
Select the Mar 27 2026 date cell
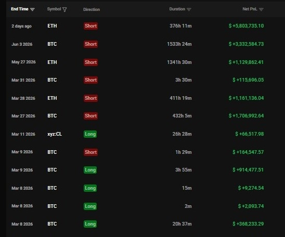click(x=23, y=116)
